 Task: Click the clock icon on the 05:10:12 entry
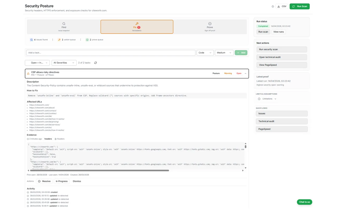click(x=28, y=196)
